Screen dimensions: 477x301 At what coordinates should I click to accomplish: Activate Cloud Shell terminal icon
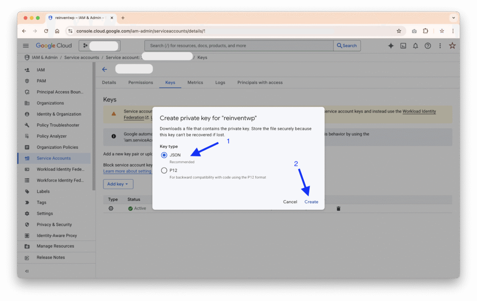403,46
